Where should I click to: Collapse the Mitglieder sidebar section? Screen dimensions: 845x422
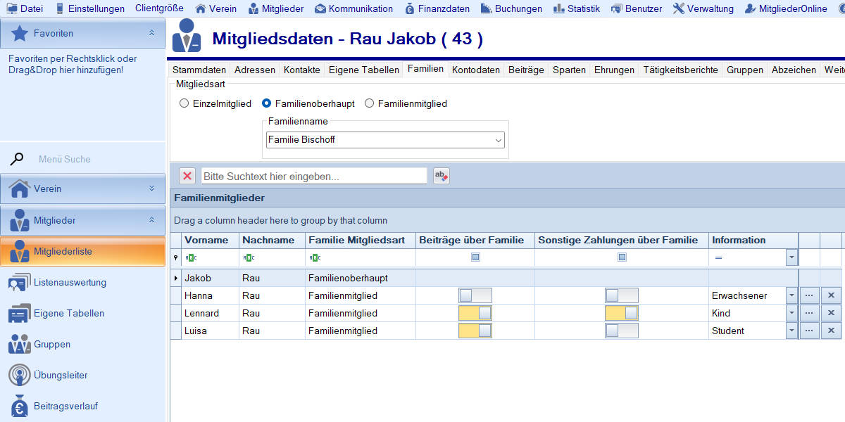click(x=151, y=220)
